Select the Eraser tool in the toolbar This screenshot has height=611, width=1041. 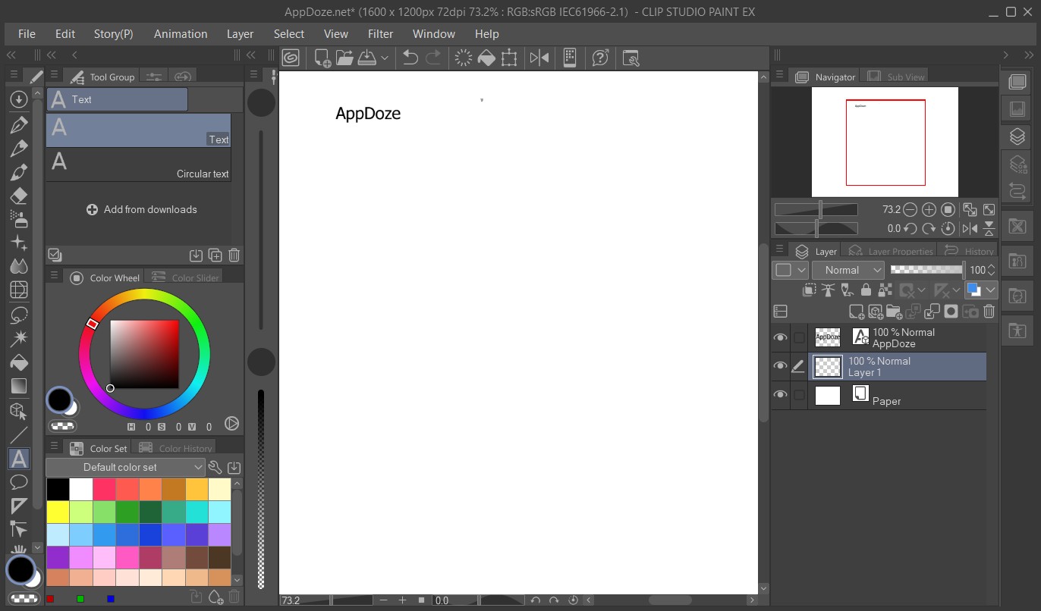[x=19, y=196]
